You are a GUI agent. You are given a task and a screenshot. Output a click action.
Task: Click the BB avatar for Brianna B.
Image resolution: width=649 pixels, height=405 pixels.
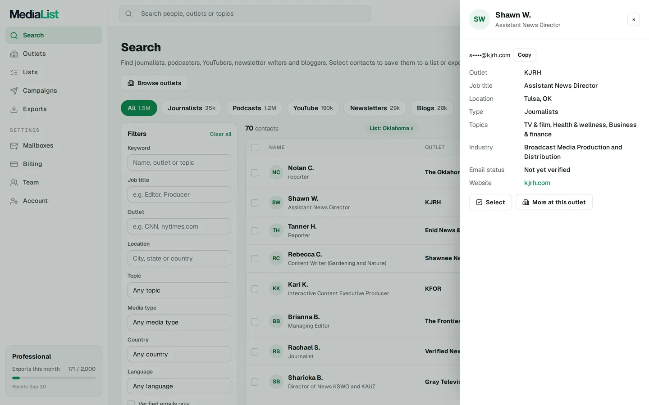coord(276,321)
